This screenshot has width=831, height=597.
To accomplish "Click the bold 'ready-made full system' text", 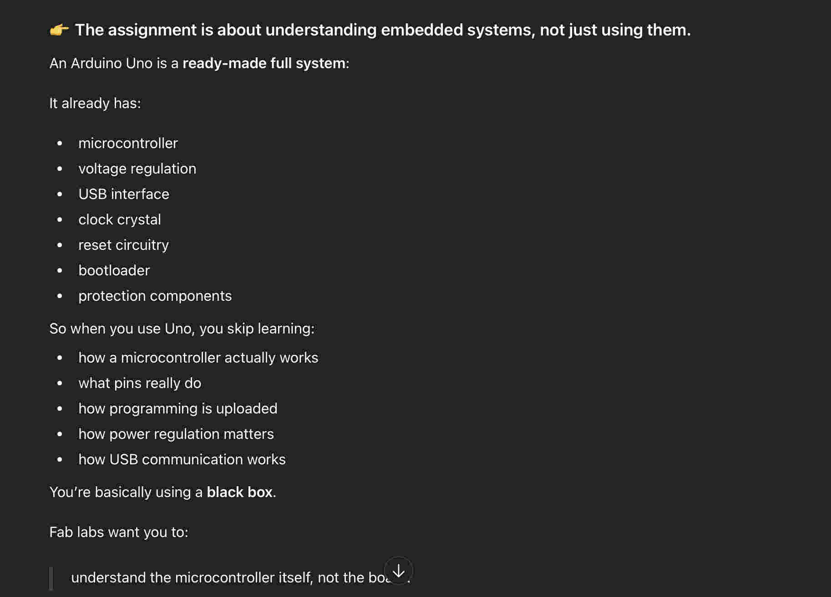I will point(264,63).
